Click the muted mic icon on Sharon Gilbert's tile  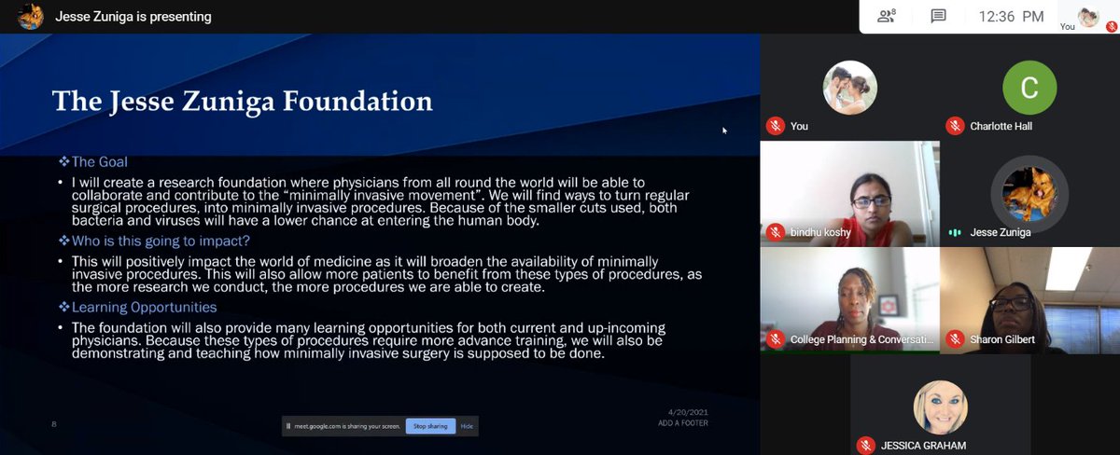tap(954, 339)
